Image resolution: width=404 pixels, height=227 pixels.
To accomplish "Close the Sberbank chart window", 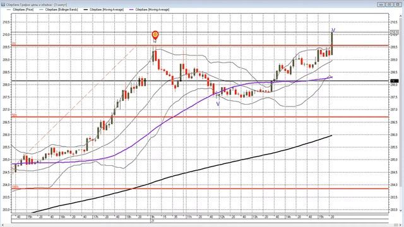I will [x=398, y=4].
